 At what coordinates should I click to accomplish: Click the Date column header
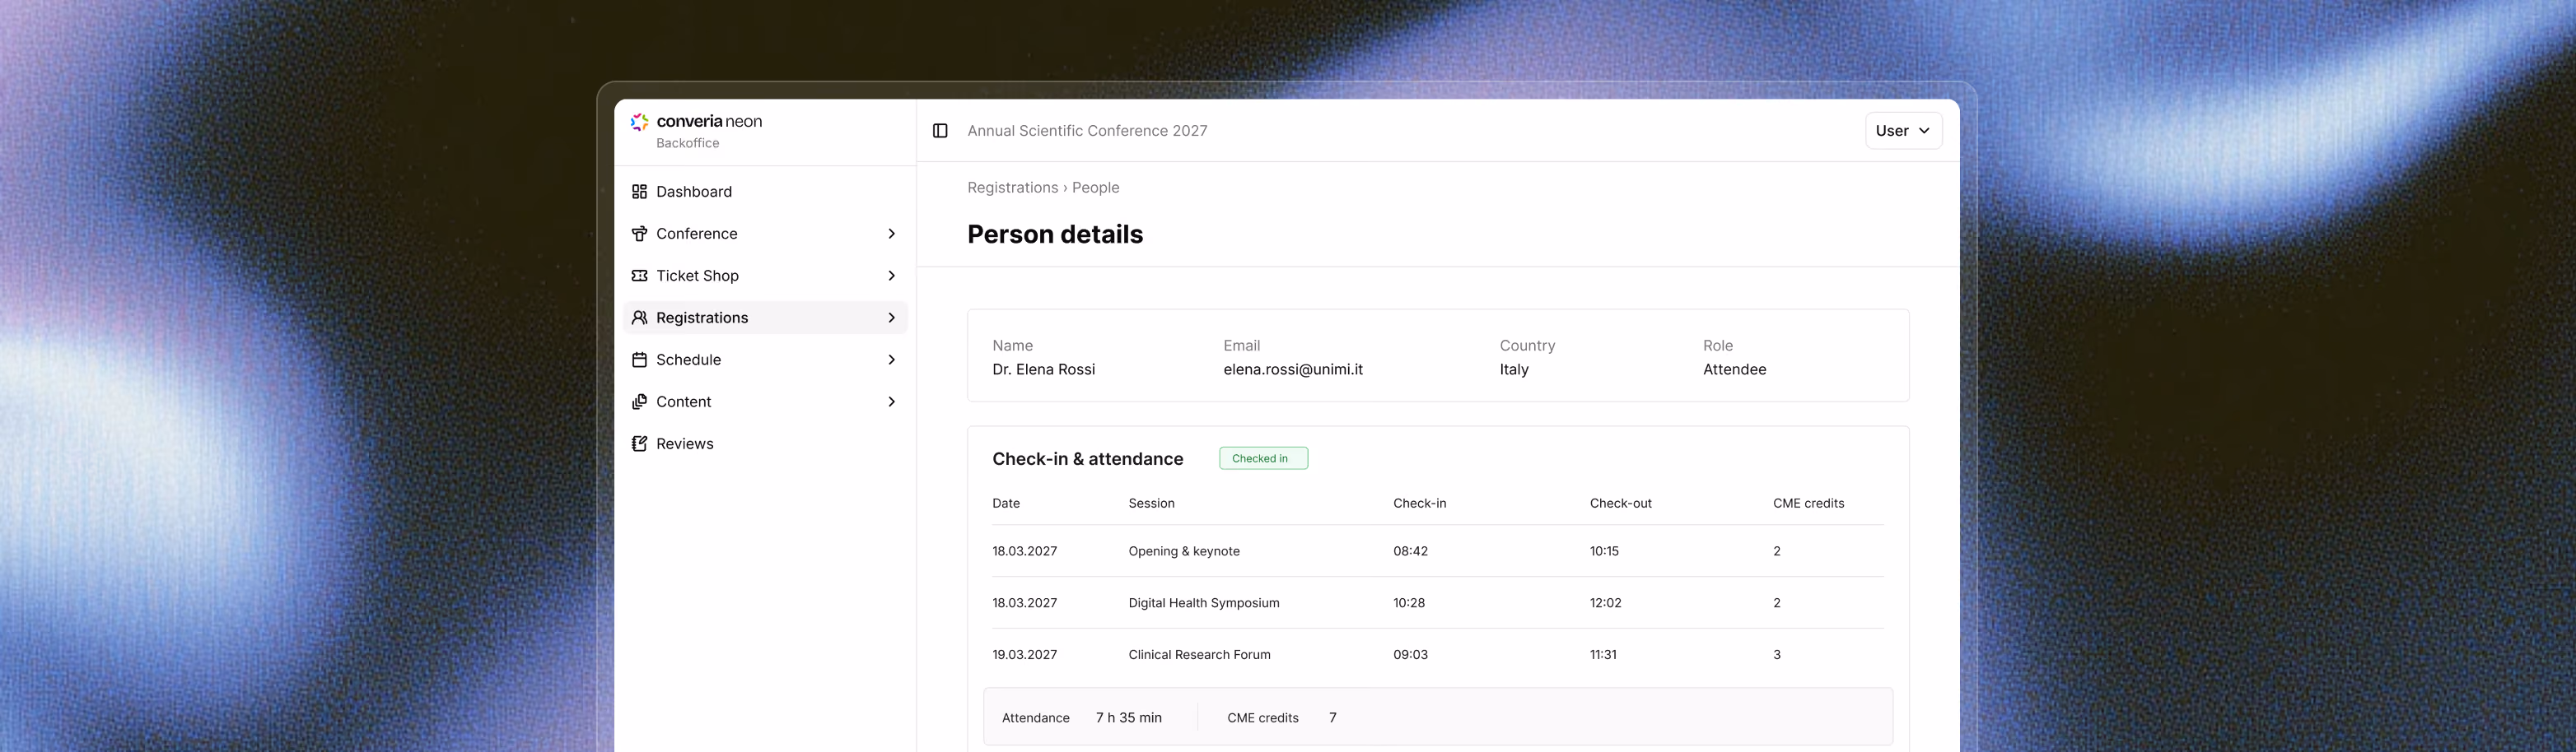[1005, 504]
